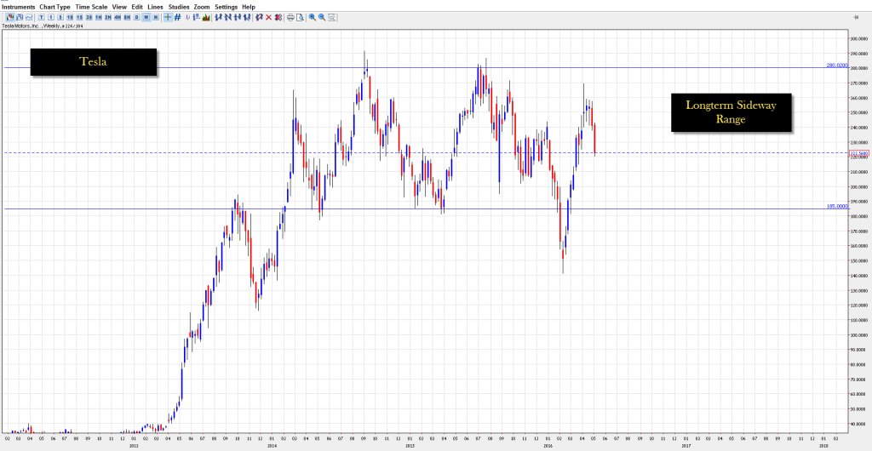The width and height of the screenshot is (872, 451).
Task: Open the Edit menu
Action: pos(137,7)
